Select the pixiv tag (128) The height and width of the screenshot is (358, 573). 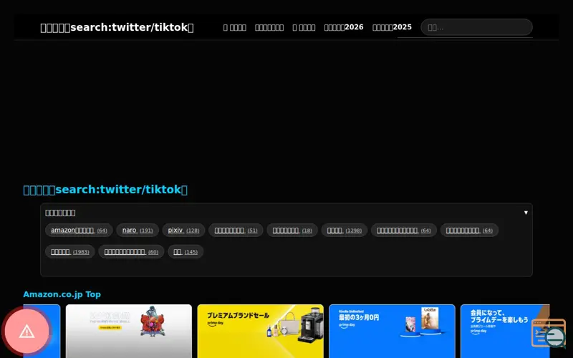183,230
